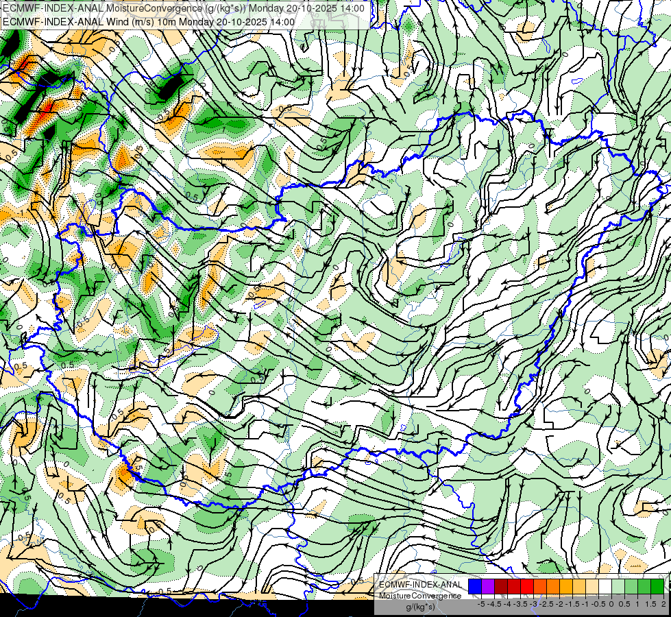
Task: Click the legend tick value -4.5
Action: coord(494,604)
